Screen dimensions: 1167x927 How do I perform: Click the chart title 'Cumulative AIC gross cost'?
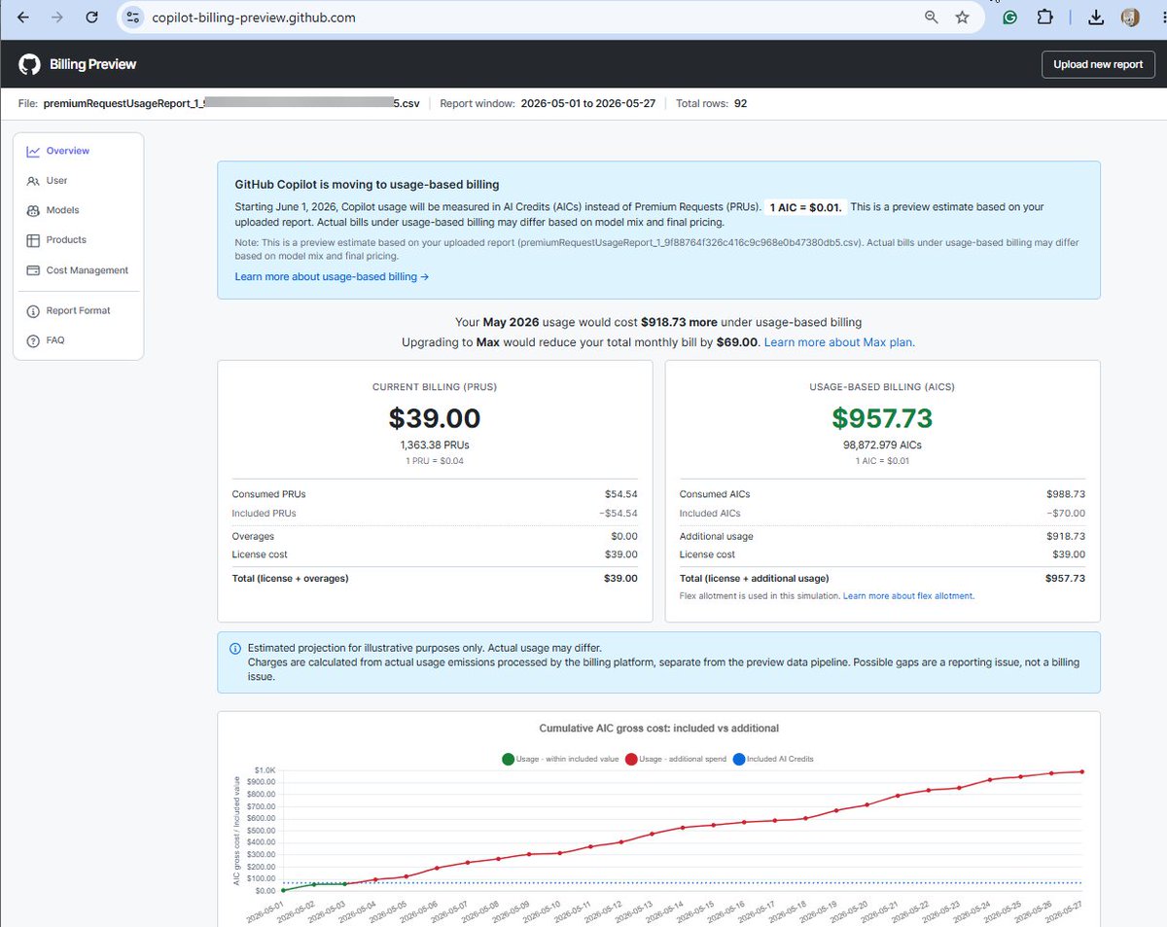tap(658, 728)
